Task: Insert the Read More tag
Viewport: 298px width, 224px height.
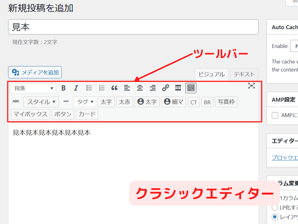Action: (x=178, y=87)
